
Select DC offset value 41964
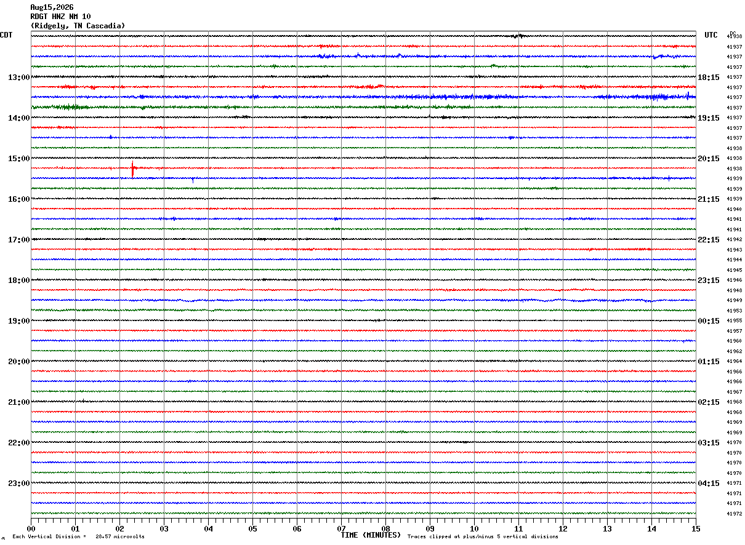[735, 362]
